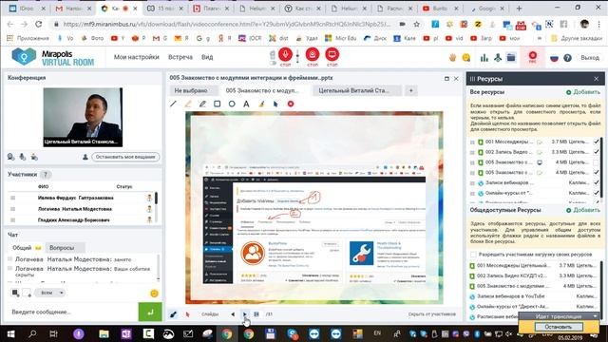
Task: Enable Разрешить участникам загрузку своих ресурсов
Action: [x=473, y=255]
